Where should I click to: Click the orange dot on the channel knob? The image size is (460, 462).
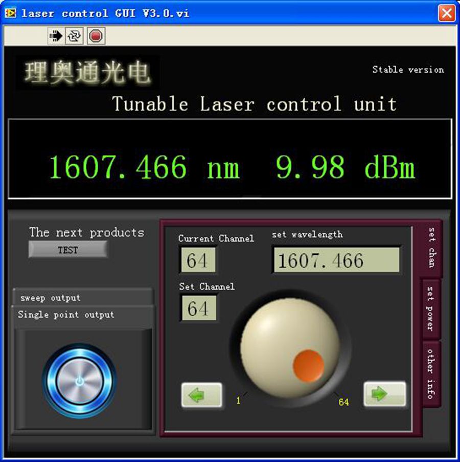coord(308,365)
